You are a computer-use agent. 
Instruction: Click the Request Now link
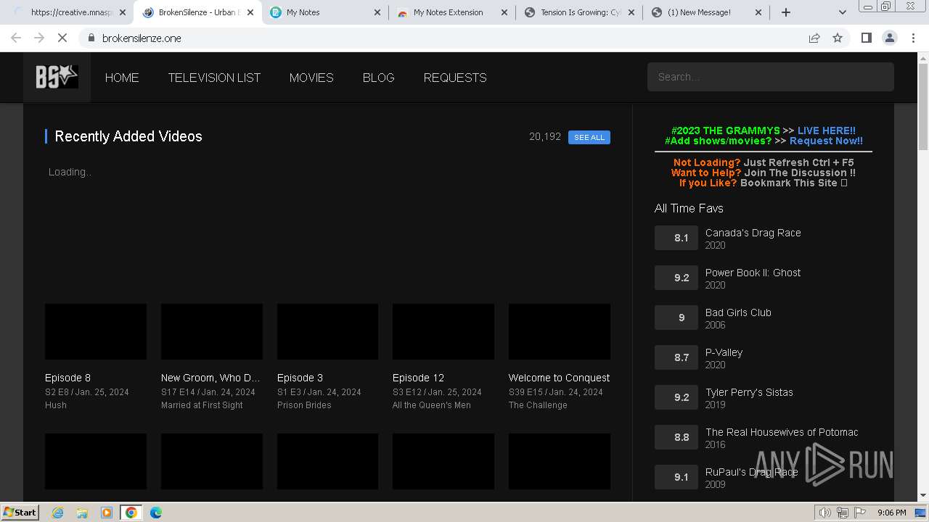pos(826,141)
